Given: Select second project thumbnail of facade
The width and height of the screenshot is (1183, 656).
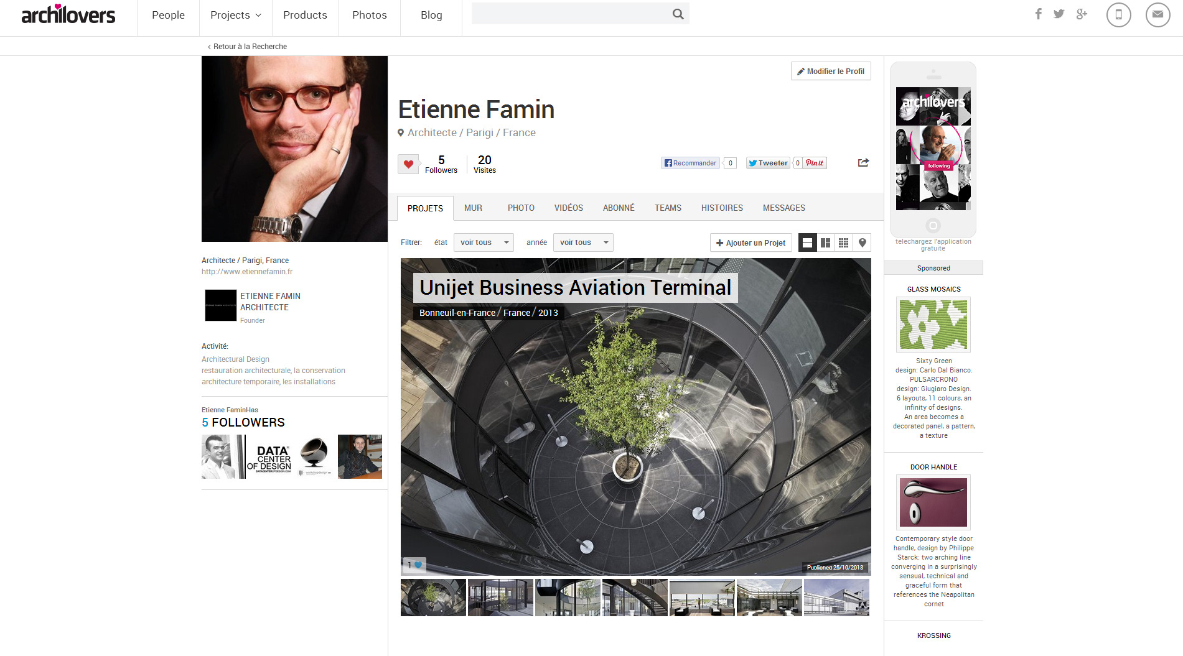Looking at the screenshot, I should [500, 598].
